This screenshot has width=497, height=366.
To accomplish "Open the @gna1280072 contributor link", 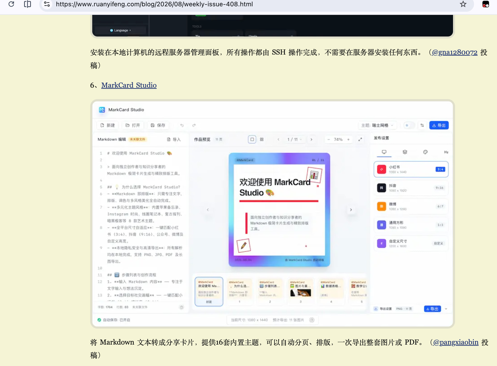I will [455, 52].
